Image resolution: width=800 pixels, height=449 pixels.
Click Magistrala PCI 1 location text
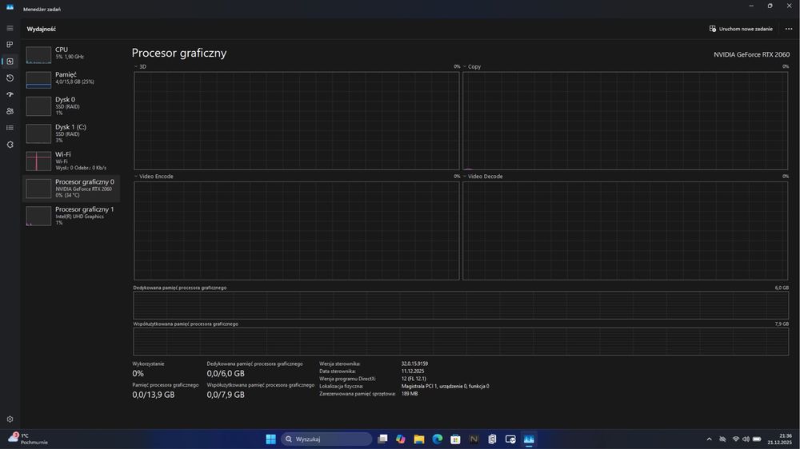pyautogui.click(x=445, y=387)
